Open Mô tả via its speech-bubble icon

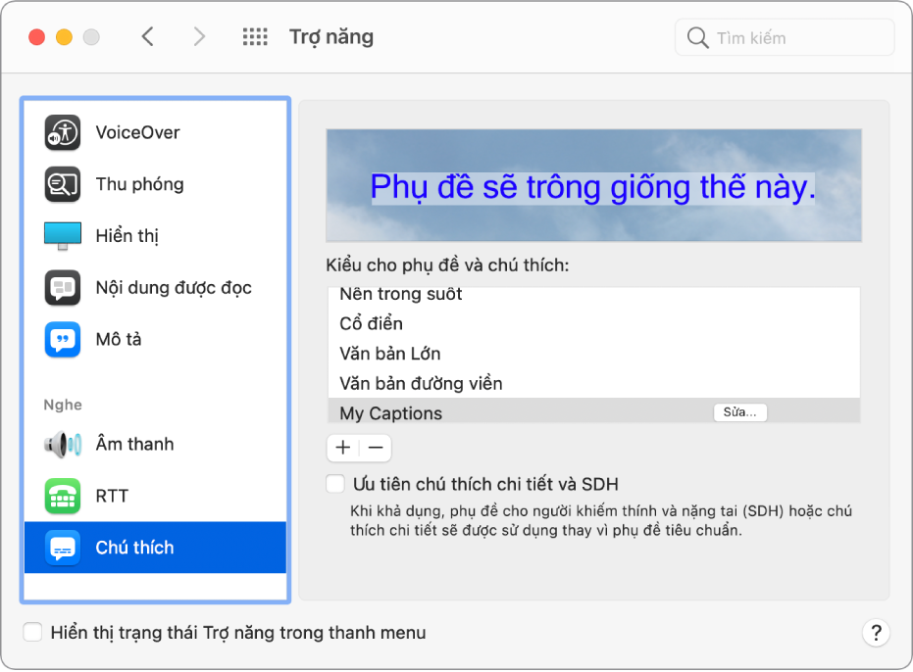click(x=62, y=340)
